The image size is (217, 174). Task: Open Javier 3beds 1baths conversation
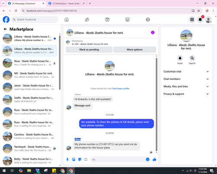pyautogui.click(x=29, y=87)
